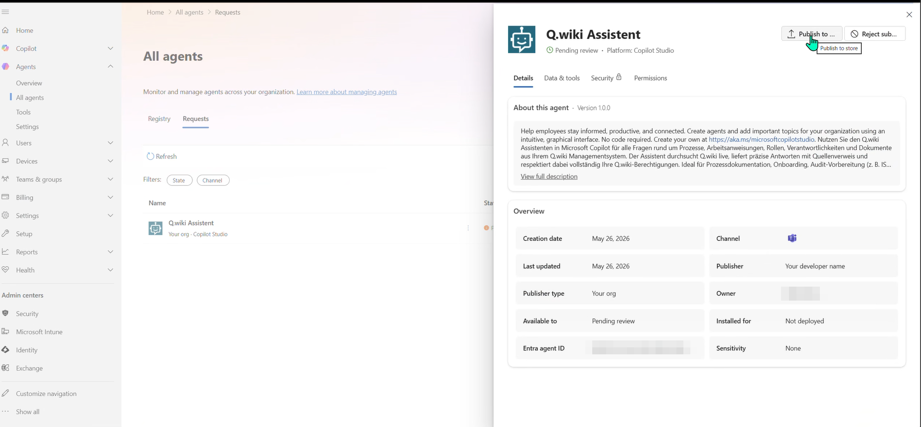Click the Users icon in sidebar
921x427 pixels.
[5, 143]
